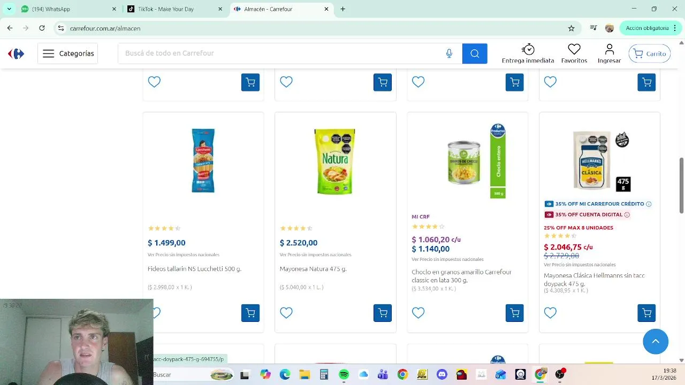The width and height of the screenshot is (685, 385).
Task: Favorite the Choclo en granos product
Action: [418, 313]
